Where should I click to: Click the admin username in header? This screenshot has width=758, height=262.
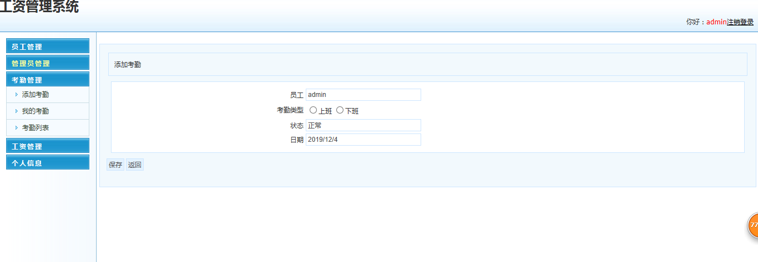(716, 22)
